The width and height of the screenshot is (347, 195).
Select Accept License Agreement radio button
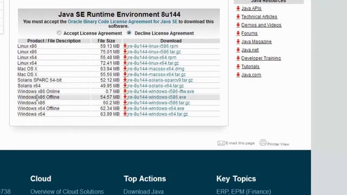tap(59, 32)
